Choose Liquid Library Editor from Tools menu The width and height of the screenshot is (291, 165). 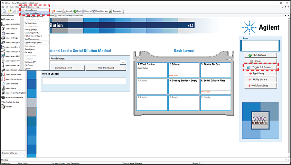click(x=35, y=13)
